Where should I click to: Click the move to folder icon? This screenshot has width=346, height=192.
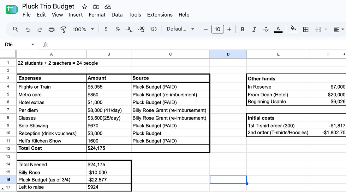click(96, 7)
